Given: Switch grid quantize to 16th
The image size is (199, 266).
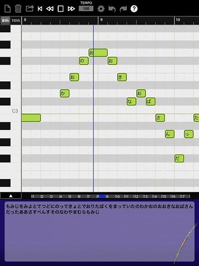Looking at the screenshot, I should (16, 20).
